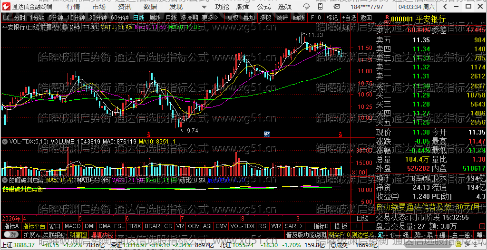Select the 势 tab icon

click(418, 234)
